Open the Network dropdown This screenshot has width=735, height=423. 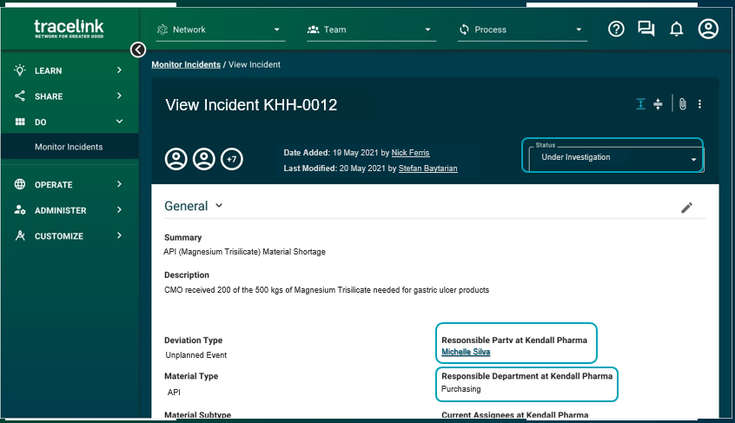221,30
